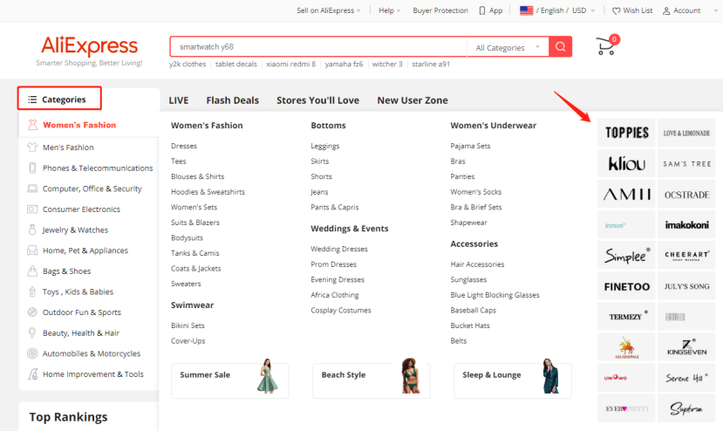723x432 pixels.
Task: Click the orange search magnifier button
Action: pyautogui.click(x=561, y=47)
